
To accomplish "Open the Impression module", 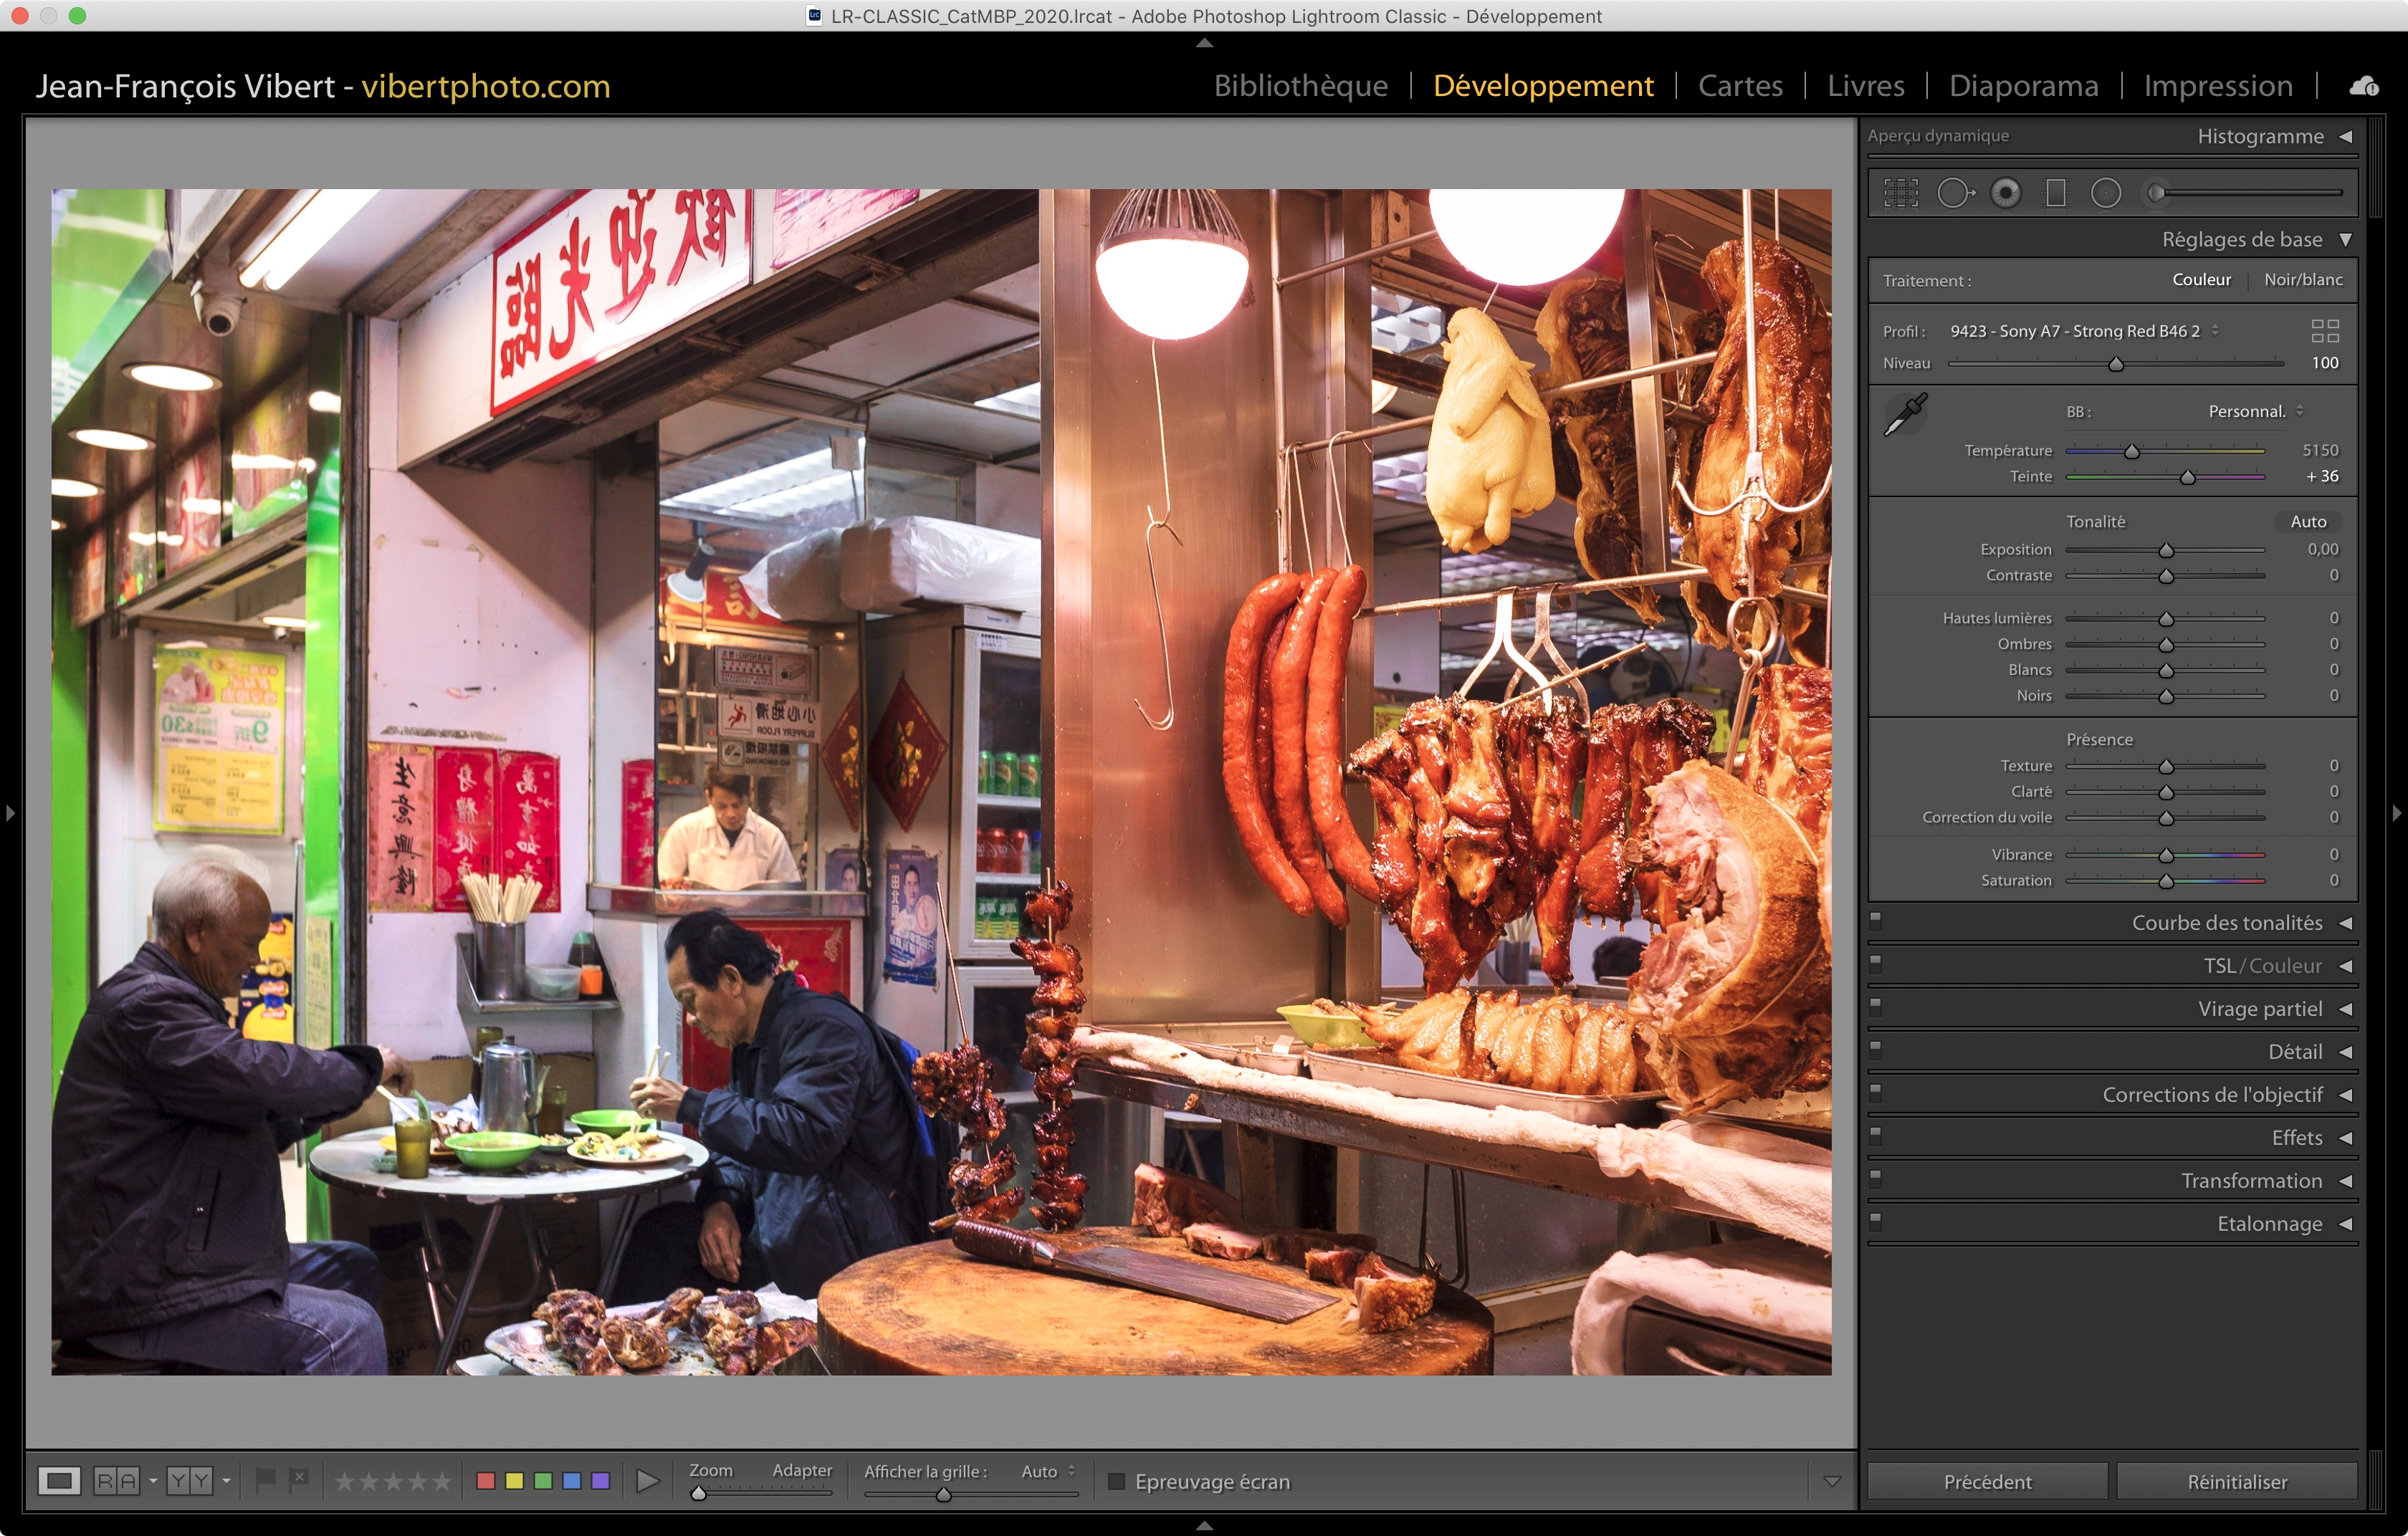I will pos(2217,86).
